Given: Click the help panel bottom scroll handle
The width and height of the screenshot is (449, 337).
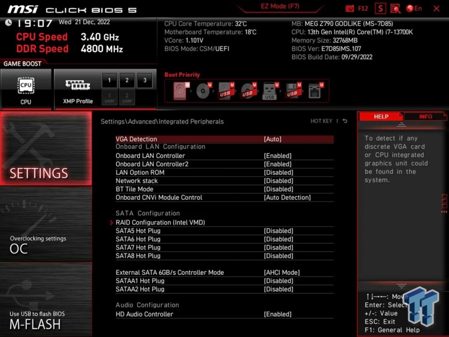Looking at the screenshot, I should tap(402, 286).
